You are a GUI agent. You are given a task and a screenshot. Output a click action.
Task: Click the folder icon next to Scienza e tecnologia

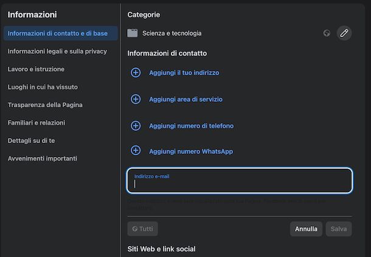[x=133, y=33]
